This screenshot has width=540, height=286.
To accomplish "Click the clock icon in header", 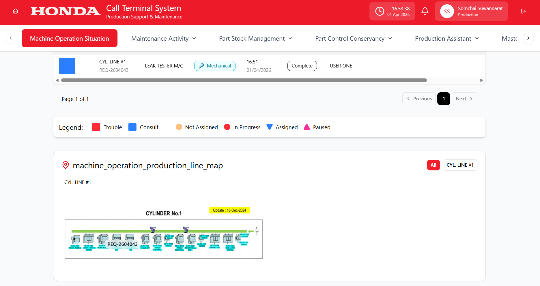I will point(380,11).
